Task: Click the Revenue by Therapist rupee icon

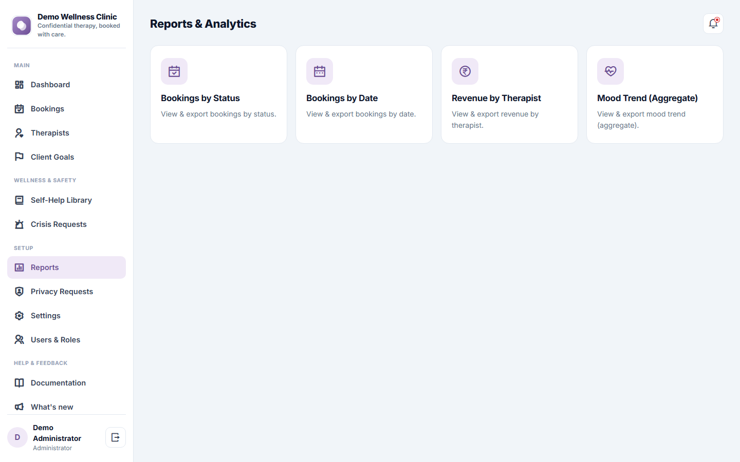Action: point(465,71)
